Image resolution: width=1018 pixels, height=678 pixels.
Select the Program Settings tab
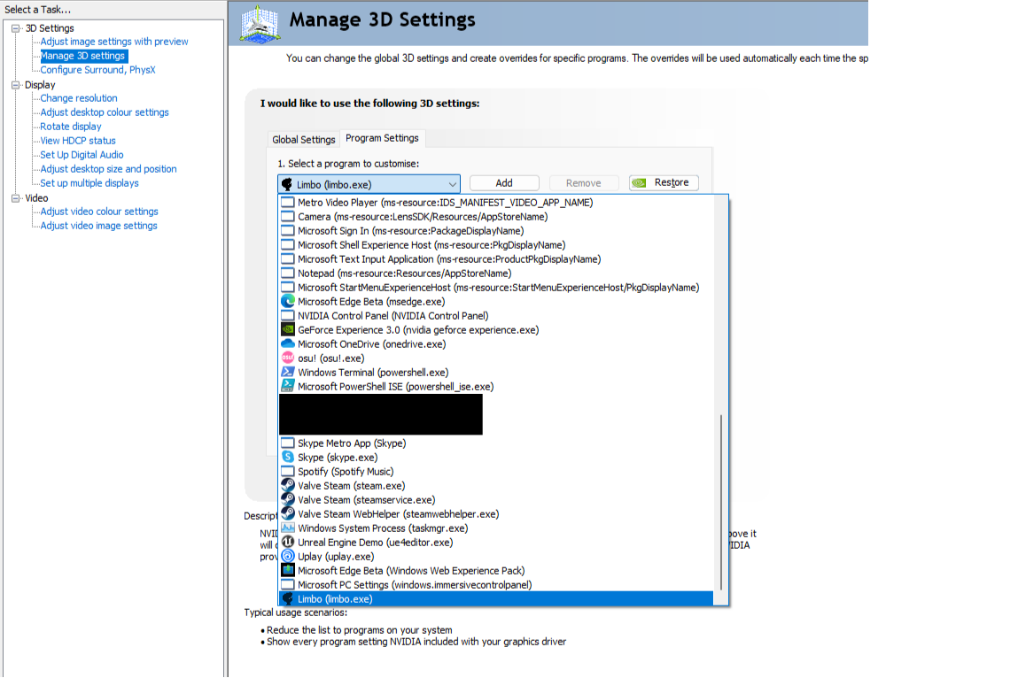(382, 138)
